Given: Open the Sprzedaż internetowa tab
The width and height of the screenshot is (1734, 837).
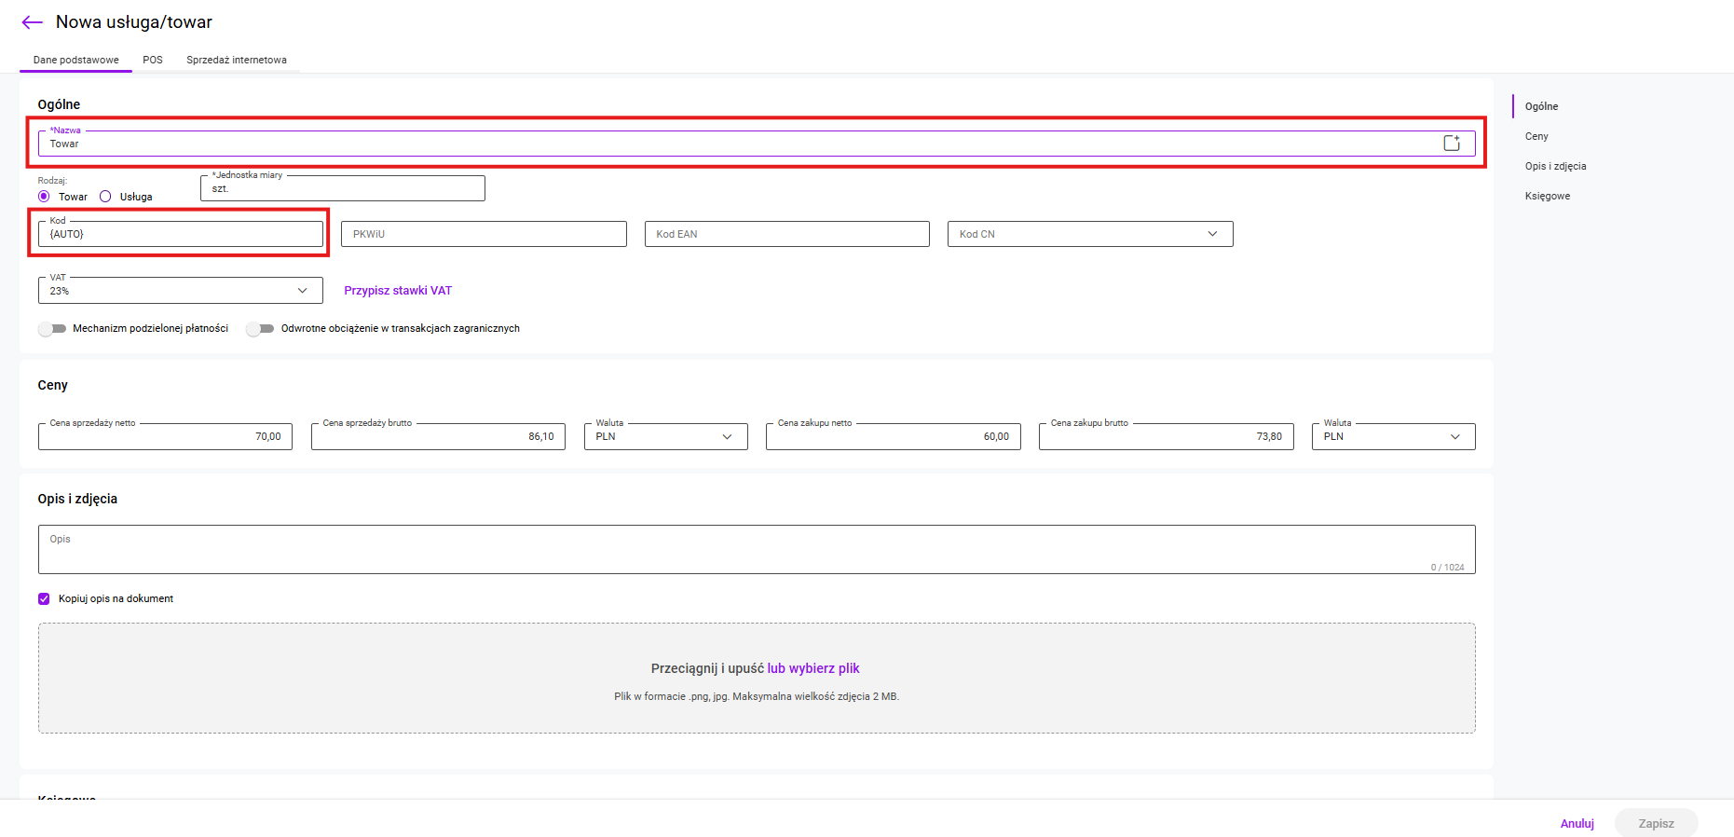Looking at the screenshot, I should pyautogui.click(x=237, y=60).
